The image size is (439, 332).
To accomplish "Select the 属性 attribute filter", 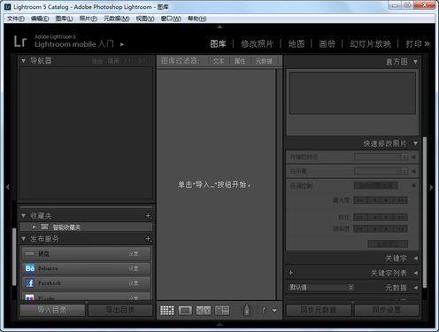I will pyautogui.click(x=240, y=61).
